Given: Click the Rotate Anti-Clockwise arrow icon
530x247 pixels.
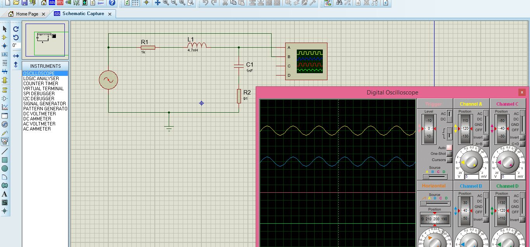Looking at the screenshot, I should pyautogui.click(x=16, y=38).
